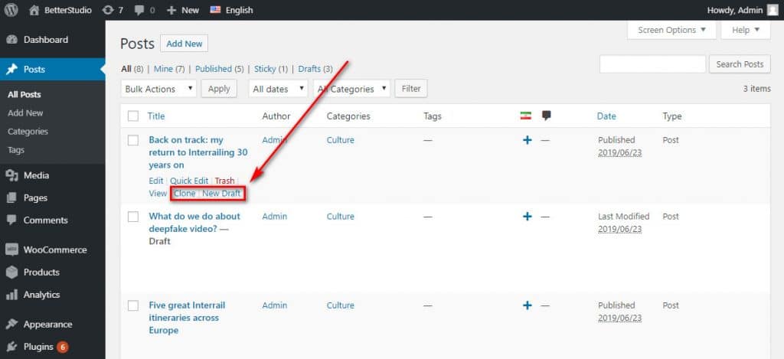Screen dimensions: 784x359
Task: Check the Five great Interrail post checkbox
Action: pyautogui.click(x=133, y=305)
